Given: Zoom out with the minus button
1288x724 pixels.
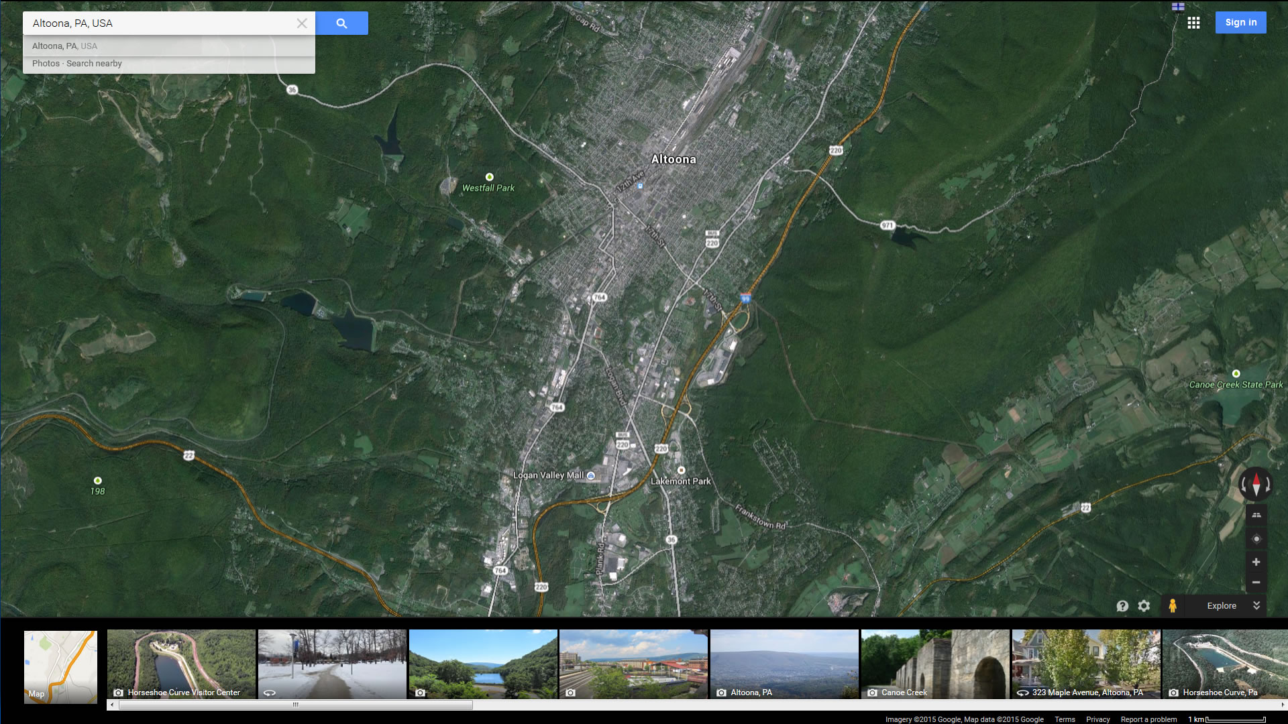Looking at the screenshot, I should 1256,583.
